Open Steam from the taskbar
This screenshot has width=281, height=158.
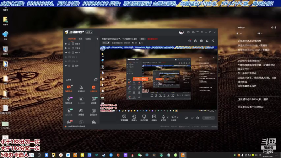[x=104, y=155]
